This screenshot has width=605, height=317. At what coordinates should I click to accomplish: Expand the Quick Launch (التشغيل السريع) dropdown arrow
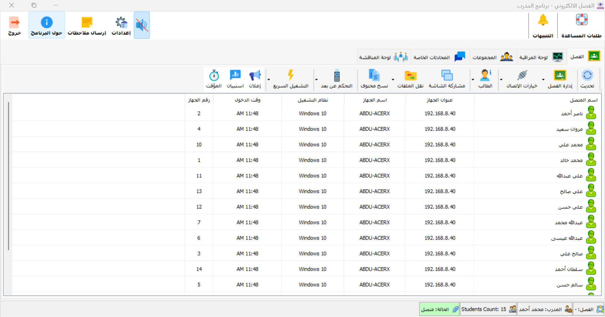click(x=268, y=80)
